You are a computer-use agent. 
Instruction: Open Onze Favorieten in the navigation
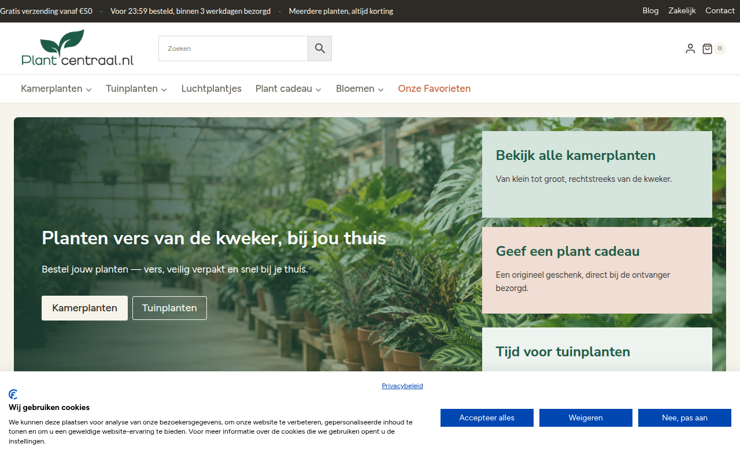coord(434,89)
